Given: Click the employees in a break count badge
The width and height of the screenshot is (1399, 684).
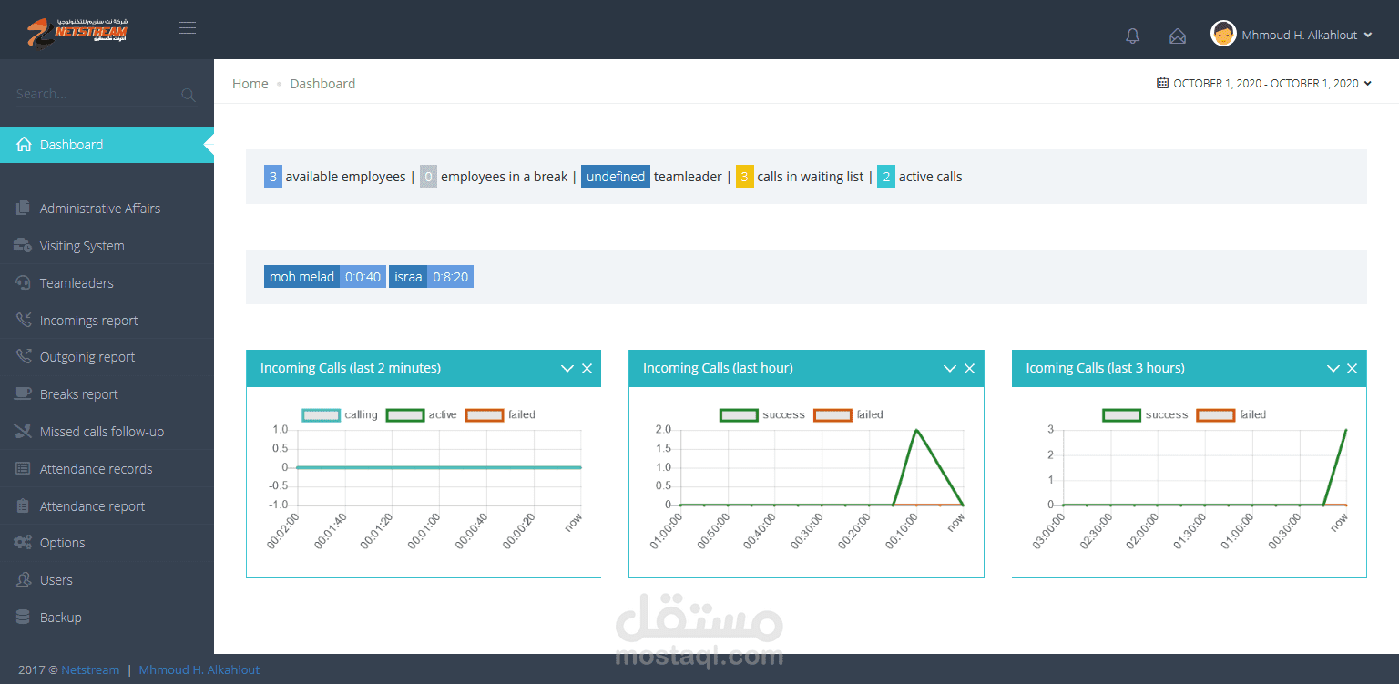Looking at the screenshot, I should [429, 177].
